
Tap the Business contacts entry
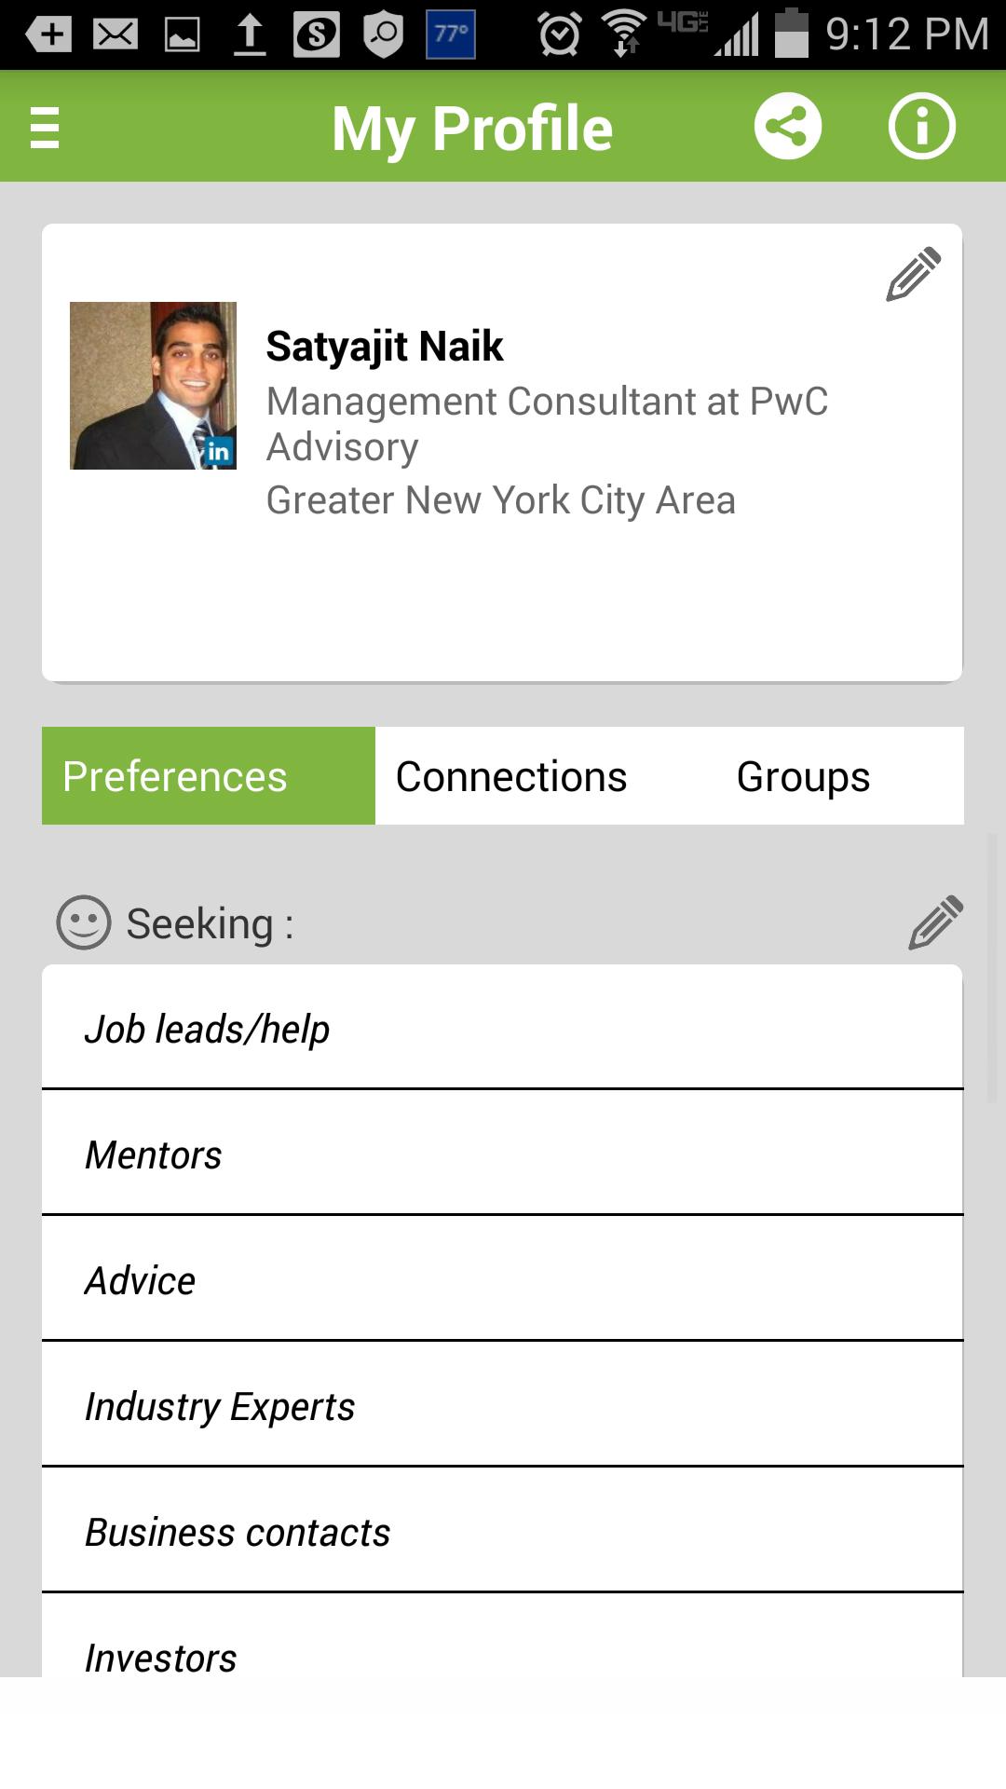(502, 1532)
